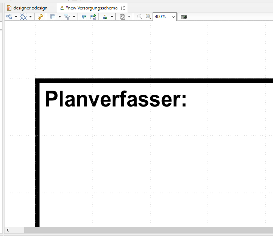Click the horizontal scrollbar left arrow
273x236 pixels.
8,230
